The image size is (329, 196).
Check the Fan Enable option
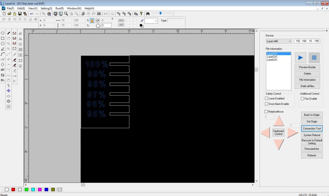pyautogui.click(x=302, y=99)
